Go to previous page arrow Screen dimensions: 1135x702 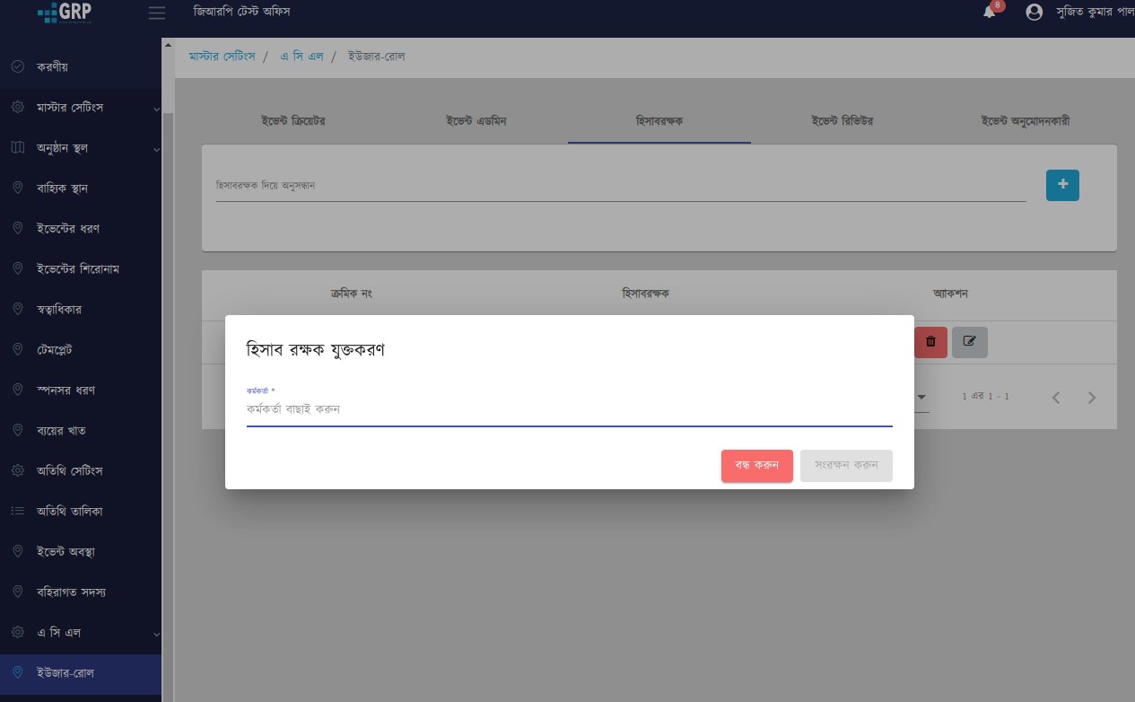[x=1056, y=398]
